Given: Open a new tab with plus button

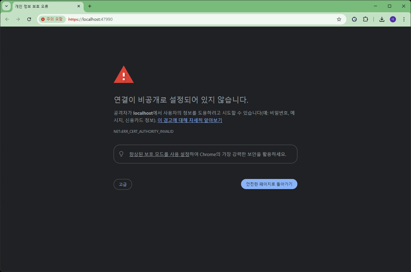Looking at the screenshot, I should click(90, 6).
